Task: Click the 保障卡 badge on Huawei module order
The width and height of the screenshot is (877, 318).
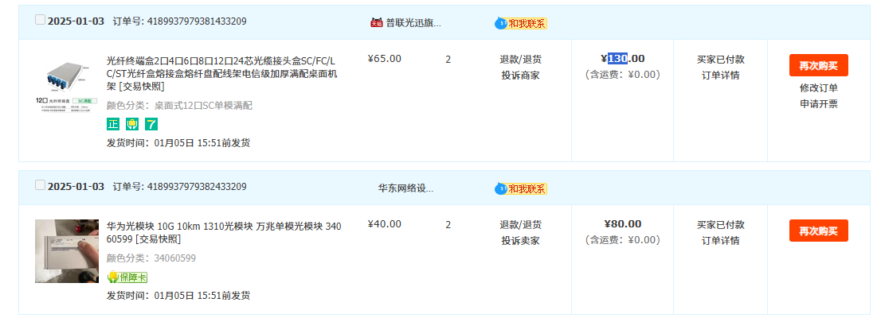Action: tap(127, 277)
